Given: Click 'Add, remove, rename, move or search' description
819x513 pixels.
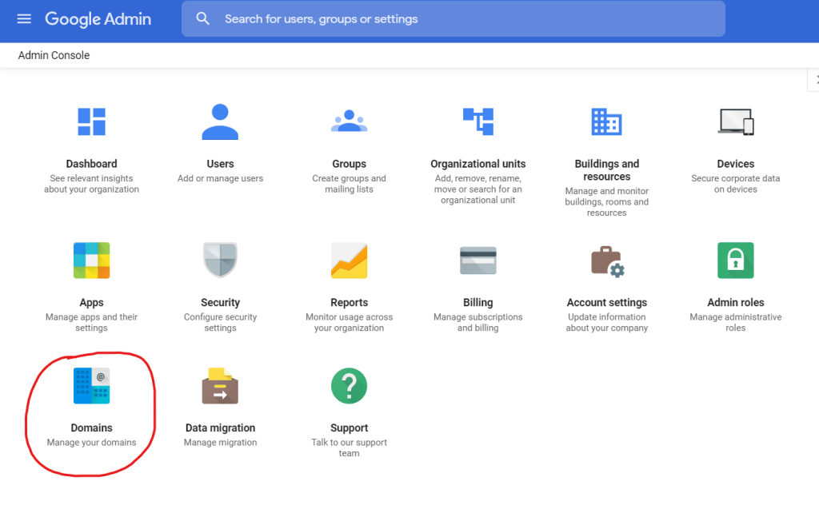Looking at the screenshot, I should tap(478, 189).
